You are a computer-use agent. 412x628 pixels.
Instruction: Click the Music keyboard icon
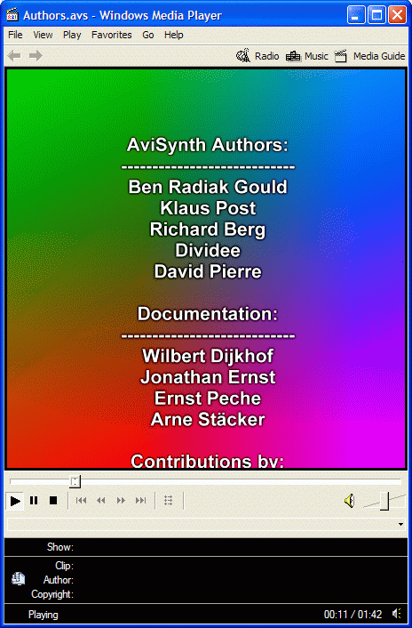point(293,56)
